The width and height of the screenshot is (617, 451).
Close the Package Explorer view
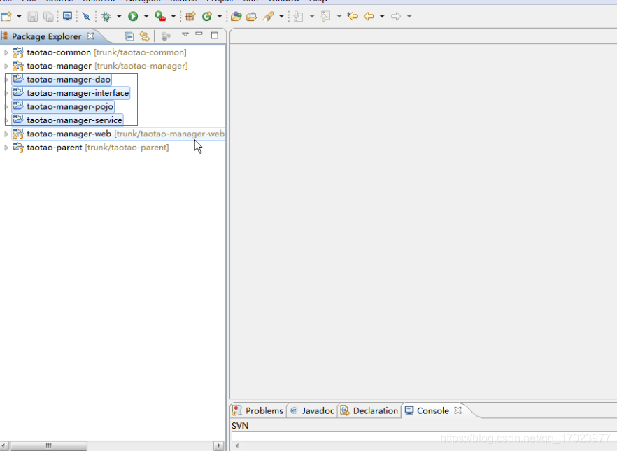coord(90,36)
